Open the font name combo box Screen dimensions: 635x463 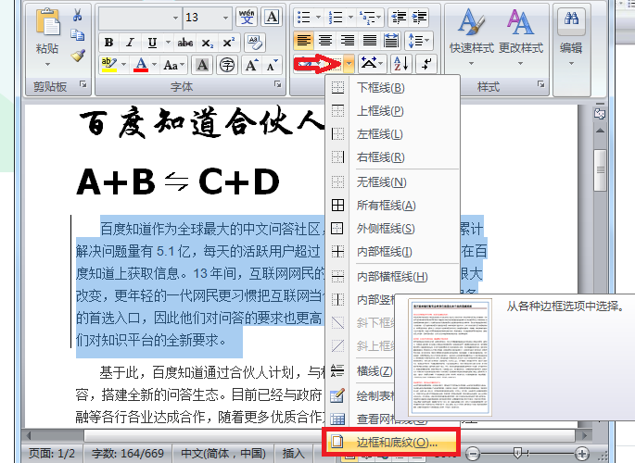pyautogui.click(x=140, y=18)
